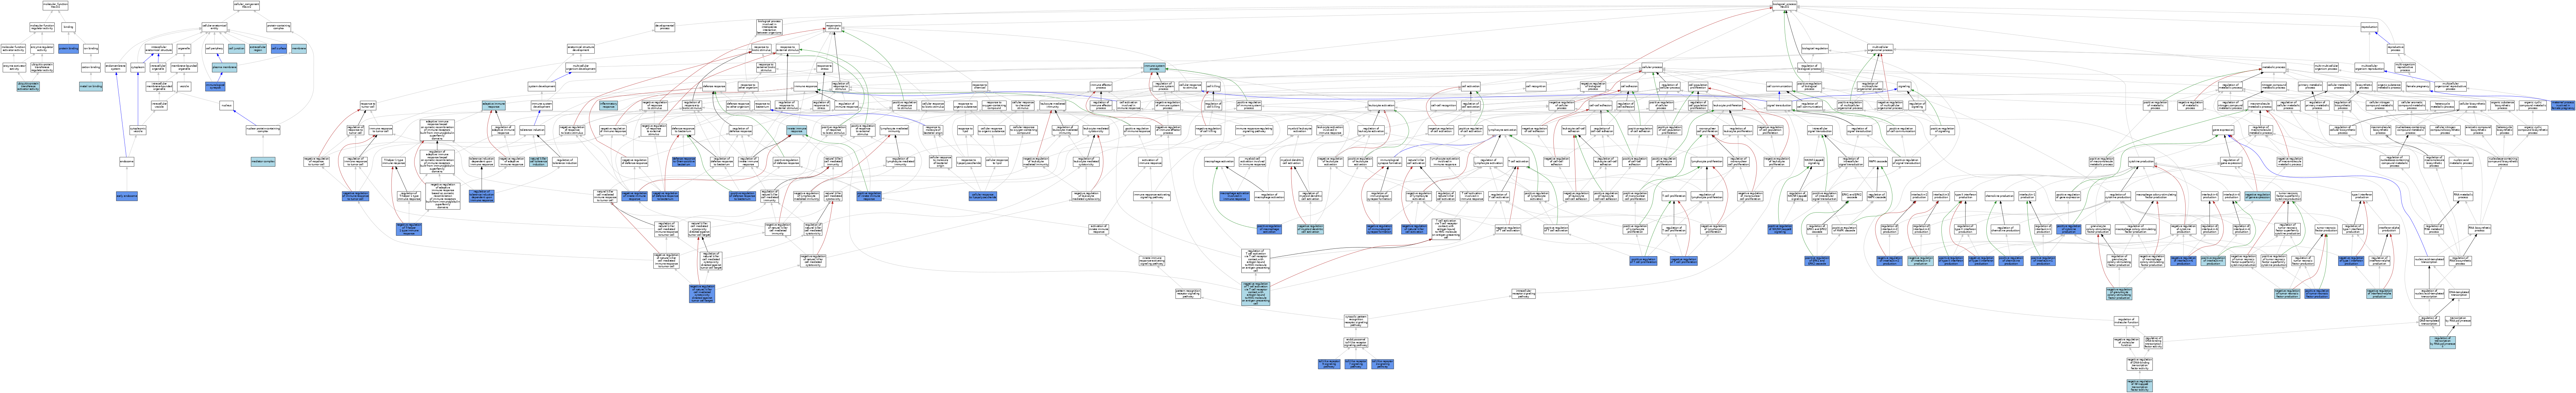
Task: Select the 'cation binding' node
Action: click(91, 67)
